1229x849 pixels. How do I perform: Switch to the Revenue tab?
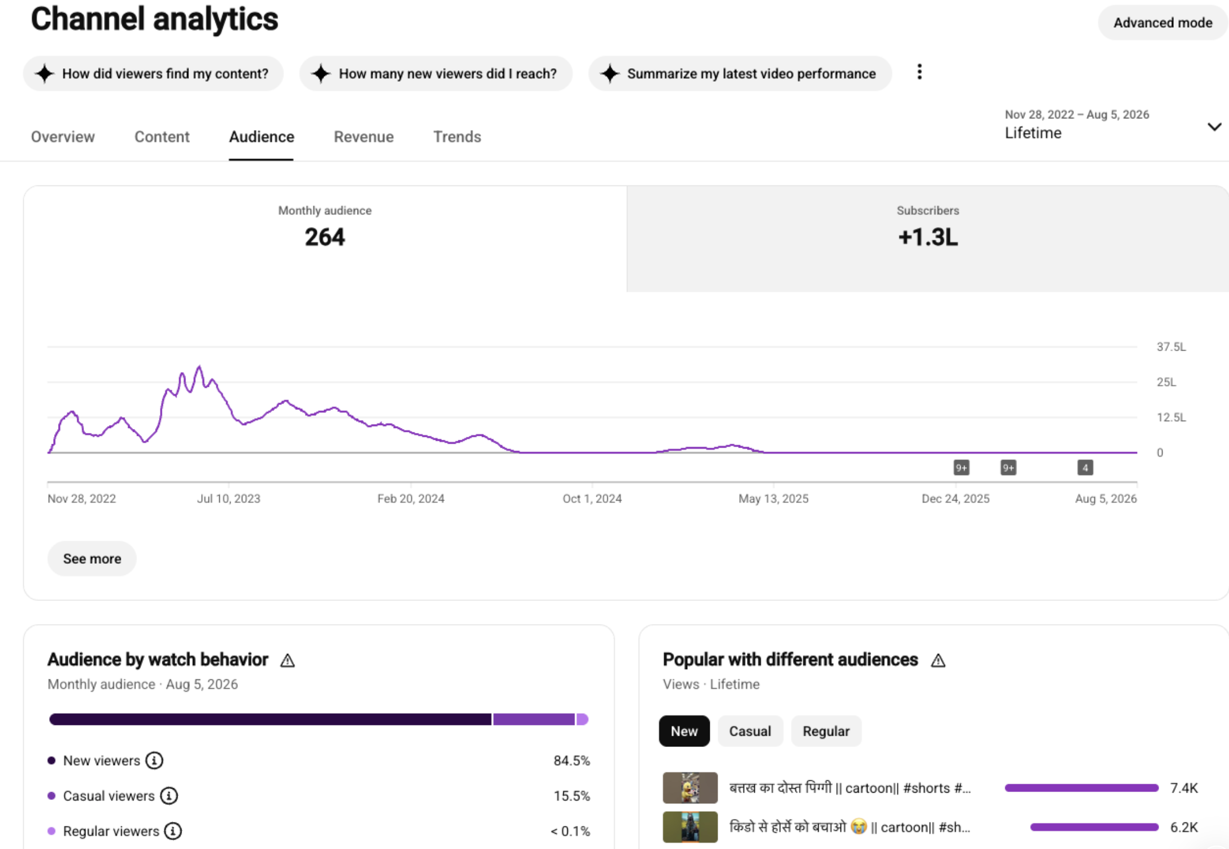point(364,136)
